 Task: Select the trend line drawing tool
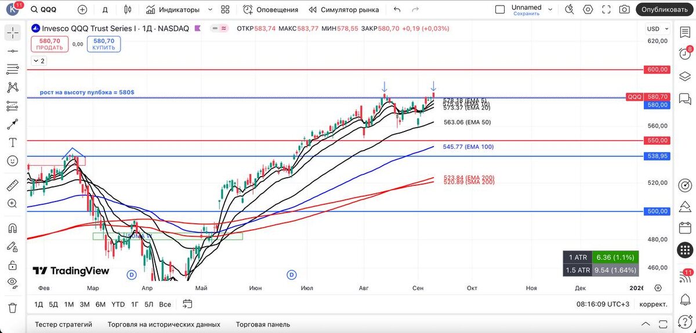pyautogui.click(x=12, y=51)
